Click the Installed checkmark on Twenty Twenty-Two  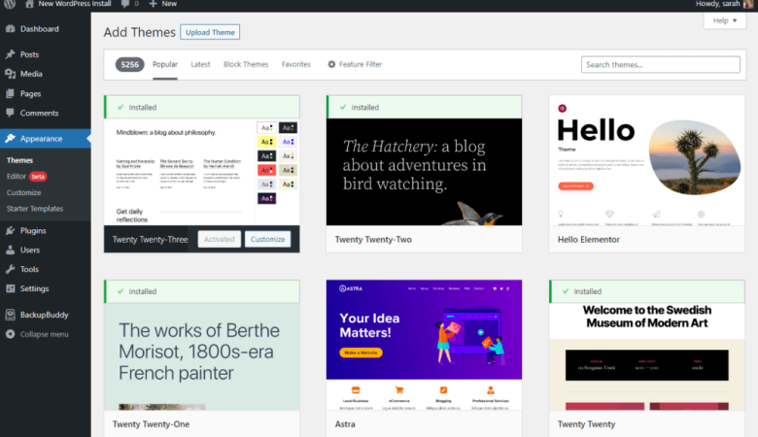point(343,107)
